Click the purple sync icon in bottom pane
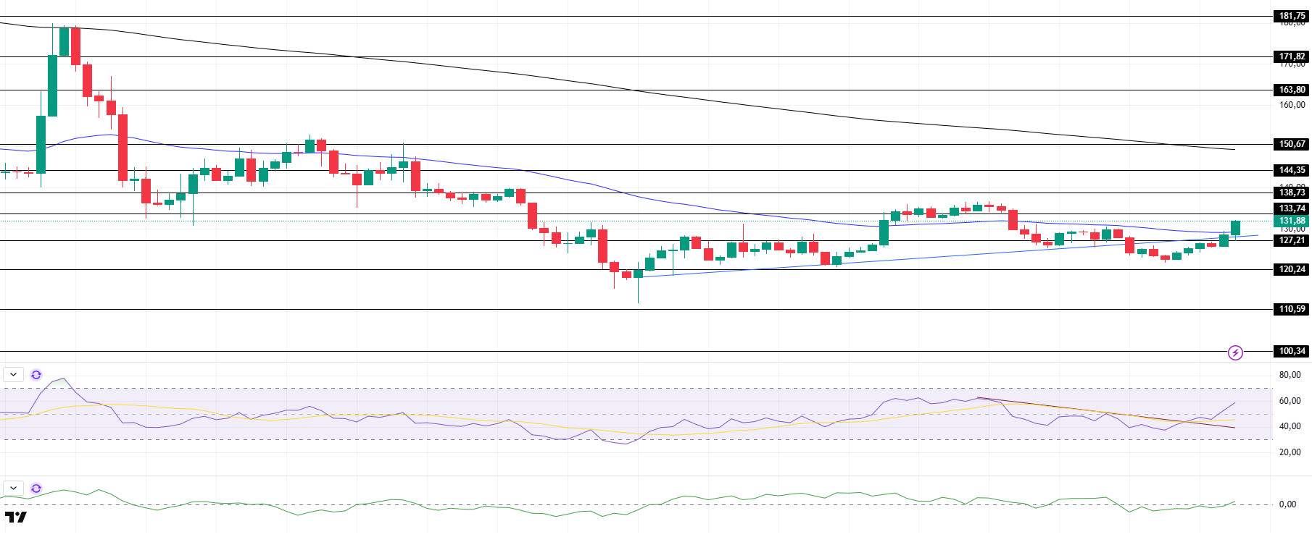1312x537 pixels. 36,489
